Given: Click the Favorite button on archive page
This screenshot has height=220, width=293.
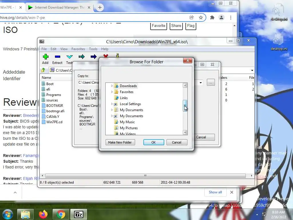Looking at the screenshot, I should pyautogui.click(x=159, y=26).
